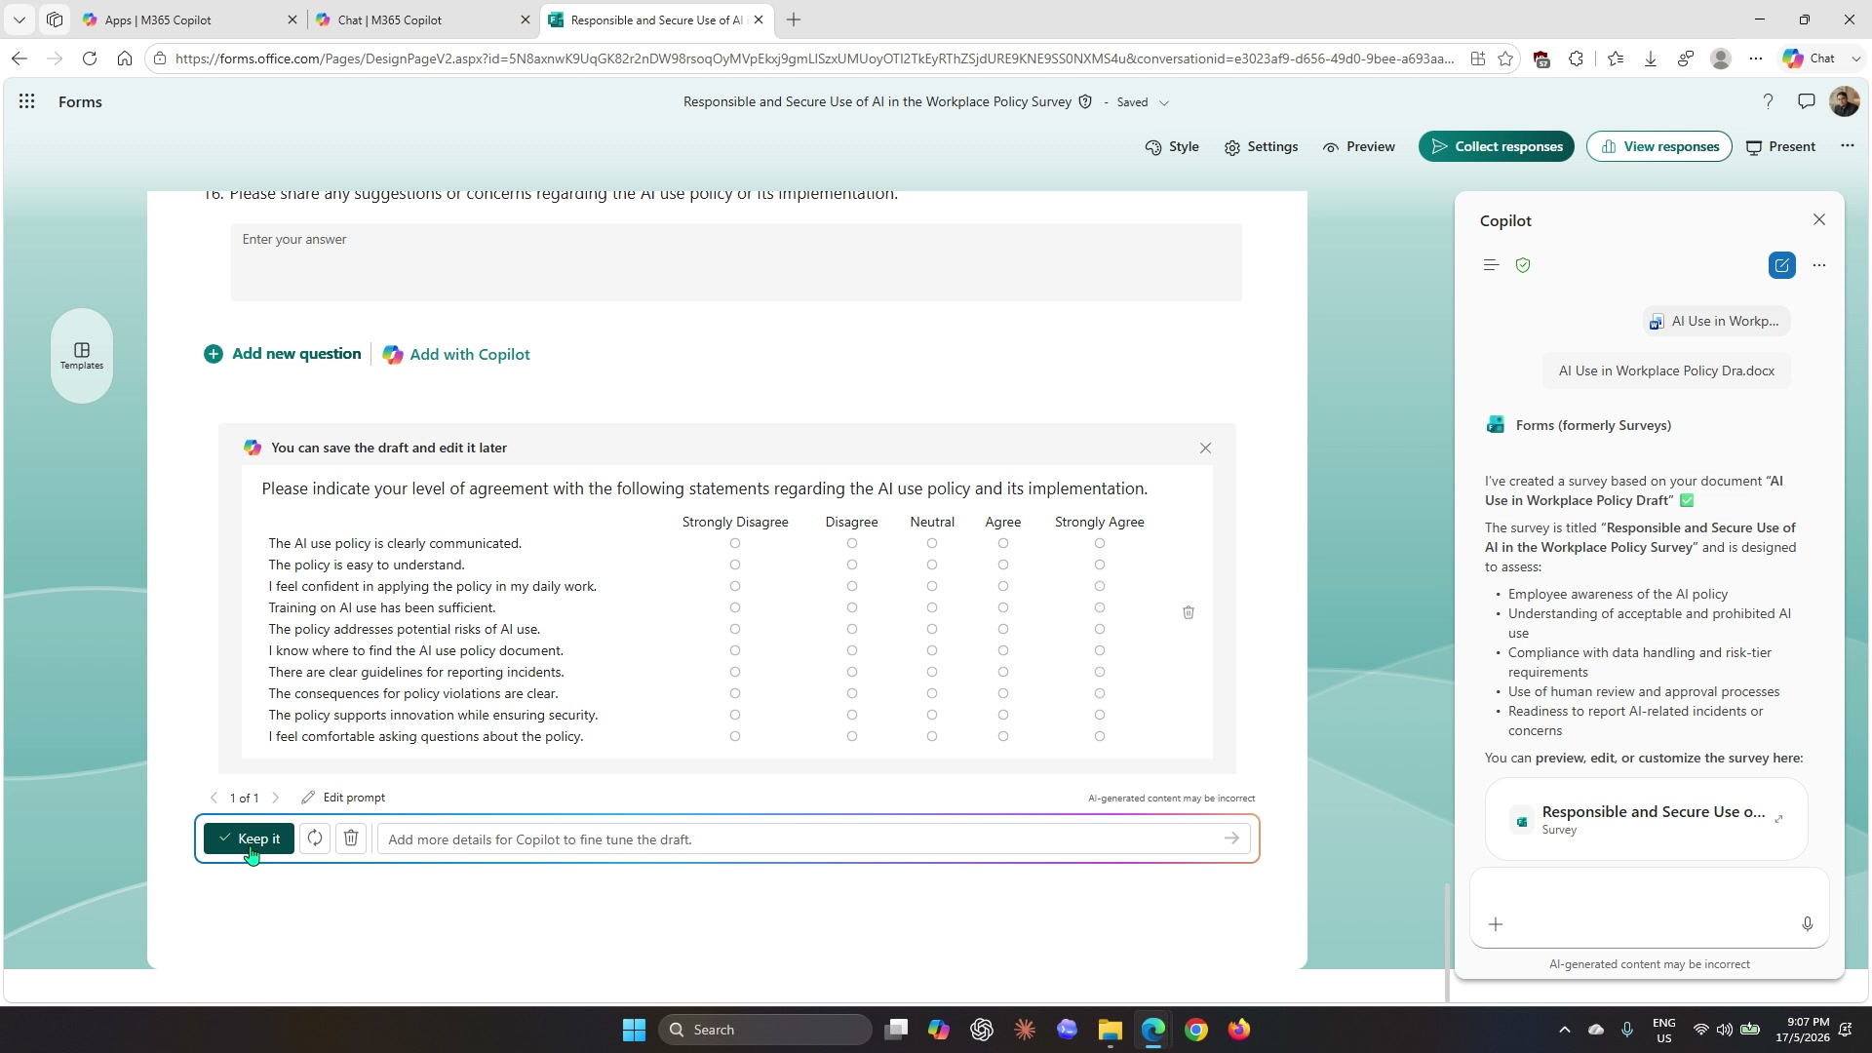Select Neutral for clear guidelines reporting incidents
This screenshot has width=1872, height=1053.
[932, 672]
